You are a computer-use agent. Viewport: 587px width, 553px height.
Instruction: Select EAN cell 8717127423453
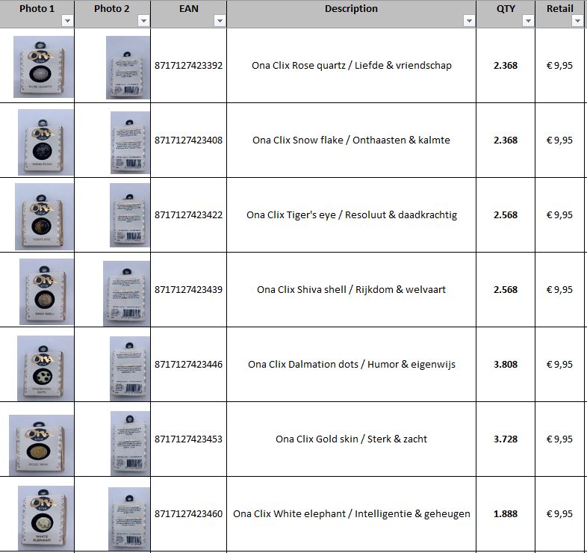click(189, 439)
